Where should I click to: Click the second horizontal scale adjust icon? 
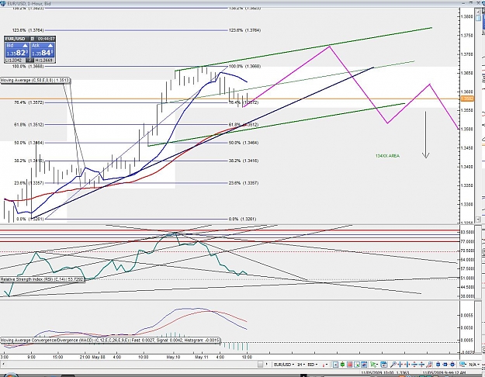(407, 365)
